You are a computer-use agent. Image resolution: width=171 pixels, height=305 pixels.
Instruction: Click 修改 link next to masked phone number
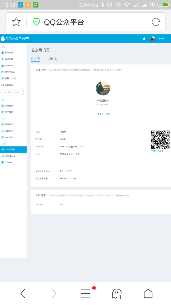(75, 179)
